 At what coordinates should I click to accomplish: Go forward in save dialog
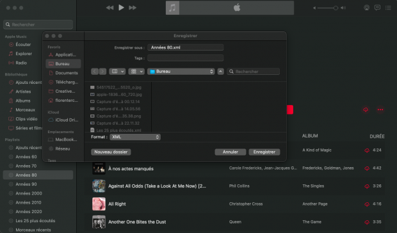102,71
